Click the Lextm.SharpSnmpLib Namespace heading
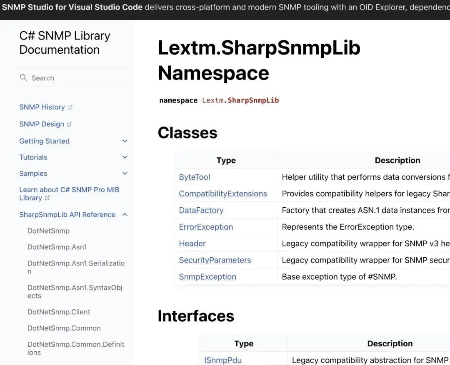The image size is (450, 365). [x=259, y=60]
